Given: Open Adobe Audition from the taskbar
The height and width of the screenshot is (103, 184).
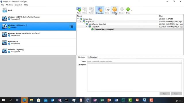Looking at the screenshot, I should click(x=123, y=100).
